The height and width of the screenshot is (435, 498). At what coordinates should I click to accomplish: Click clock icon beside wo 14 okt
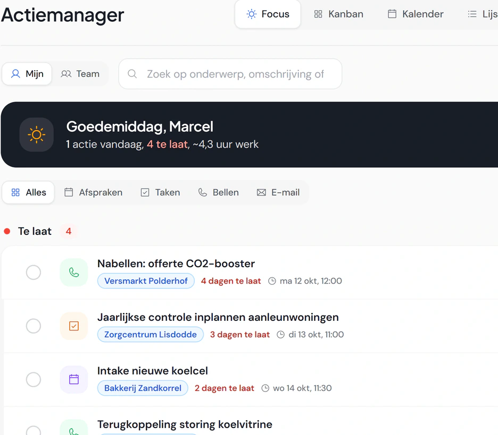(x=265, y=388)
